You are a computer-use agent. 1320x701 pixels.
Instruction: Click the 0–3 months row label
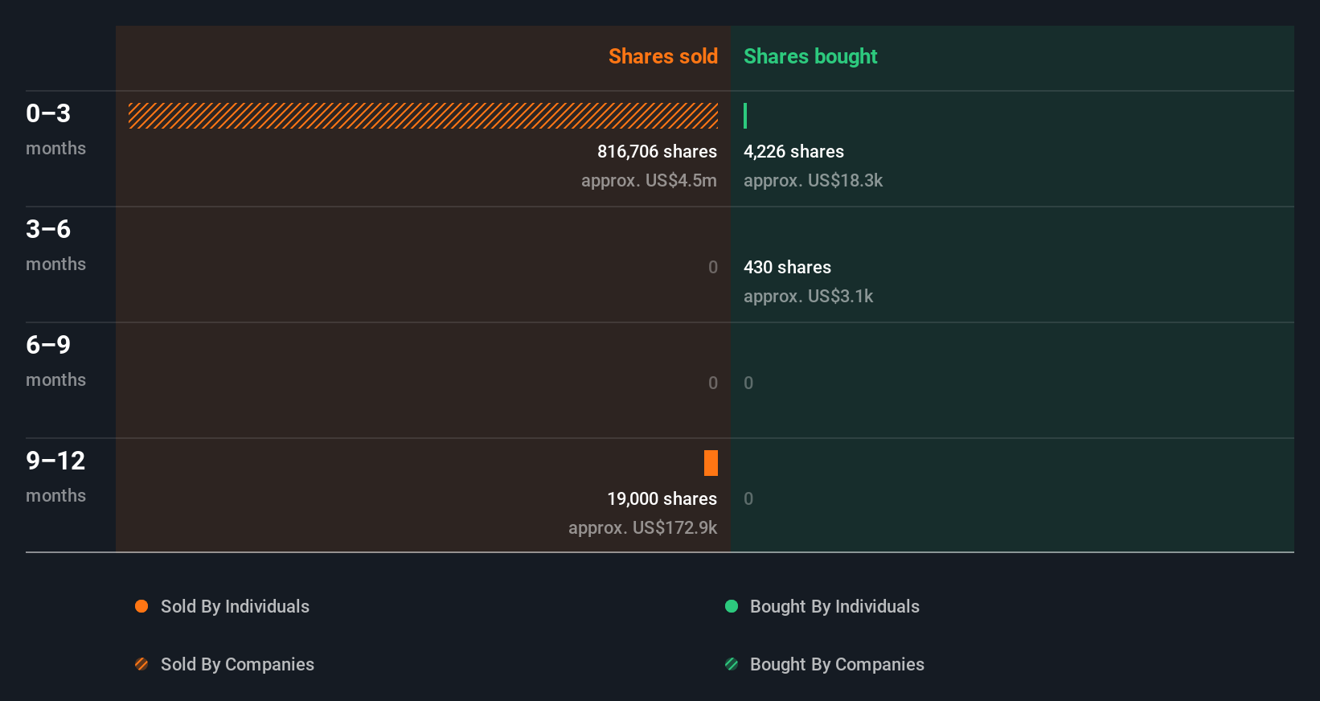coord(55,129)
